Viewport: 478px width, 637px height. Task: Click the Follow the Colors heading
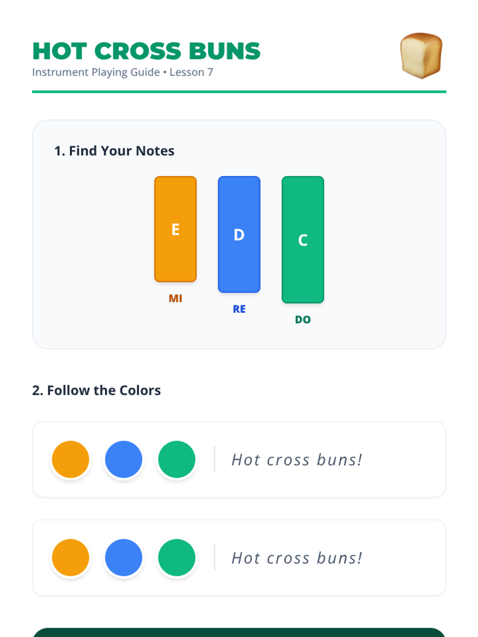click(x=96, y=391)
